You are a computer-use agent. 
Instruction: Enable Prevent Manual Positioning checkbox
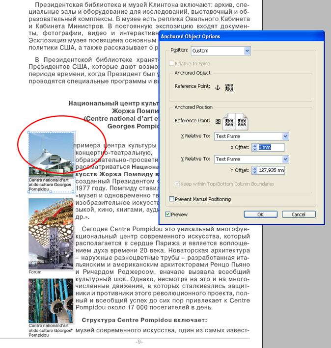point(171,199)
